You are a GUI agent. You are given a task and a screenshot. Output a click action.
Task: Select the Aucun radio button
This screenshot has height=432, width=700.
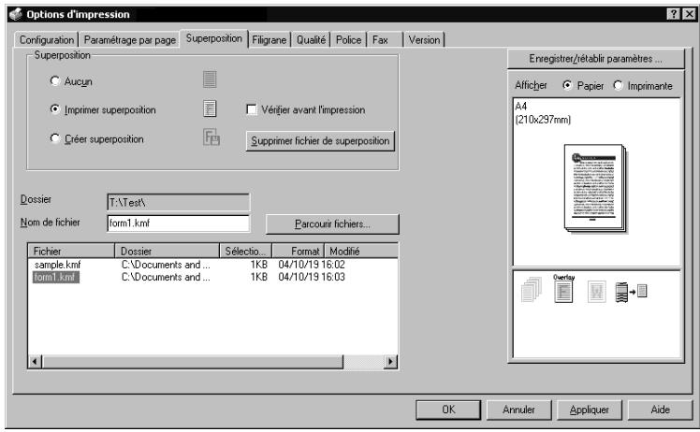coord(55,80)
